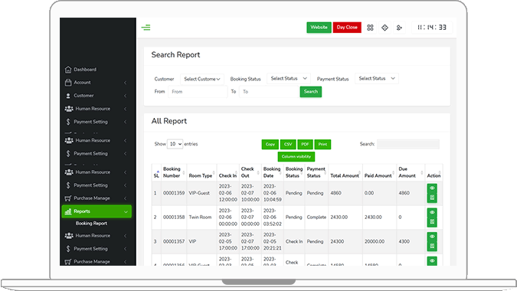Export the report as PDF
The width and height of the screenshot is (517, 291).
pos(305,144)
